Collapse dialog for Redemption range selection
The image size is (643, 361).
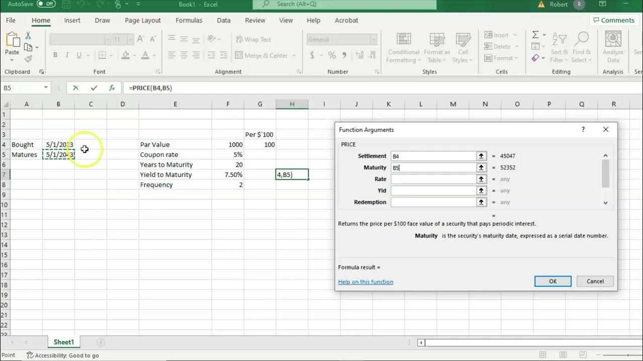[x=482, y=202]
